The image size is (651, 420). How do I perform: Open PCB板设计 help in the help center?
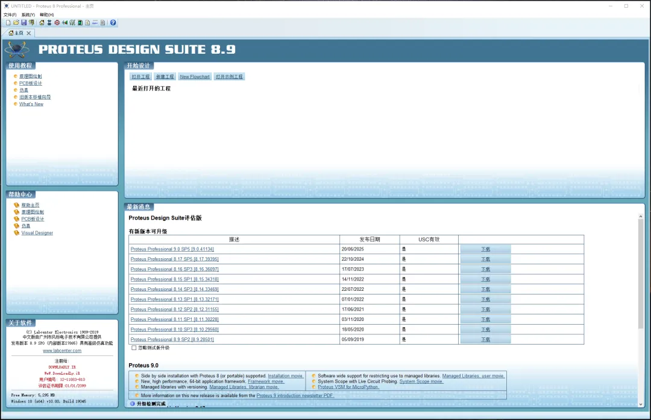(x=33, y=218)
